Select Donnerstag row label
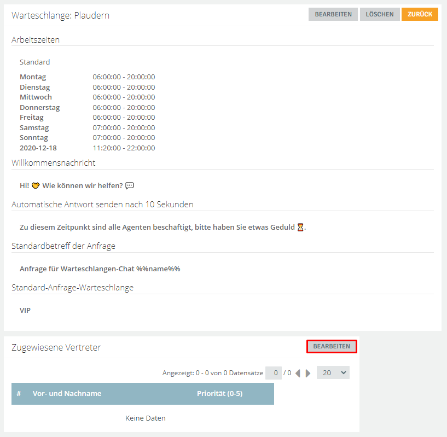Viewport: 447px width, 437px height. (39, 107)
